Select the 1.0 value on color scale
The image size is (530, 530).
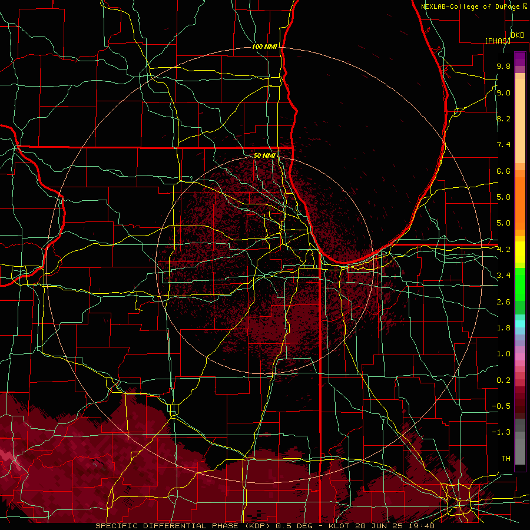(503, 354)
